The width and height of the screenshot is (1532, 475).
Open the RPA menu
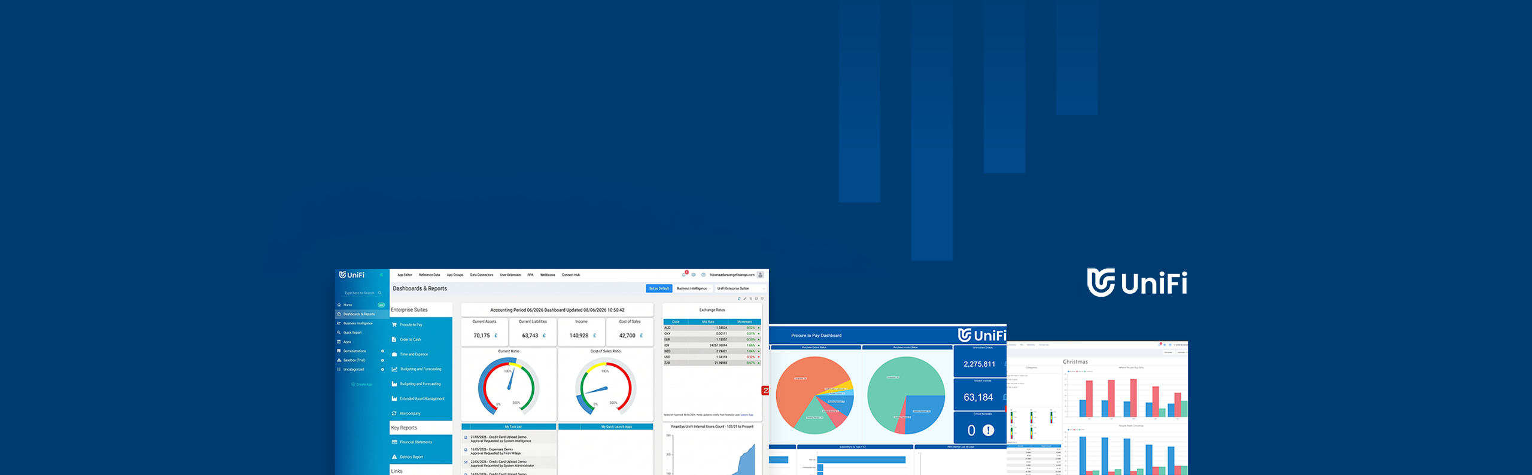[x=530, y=275]
